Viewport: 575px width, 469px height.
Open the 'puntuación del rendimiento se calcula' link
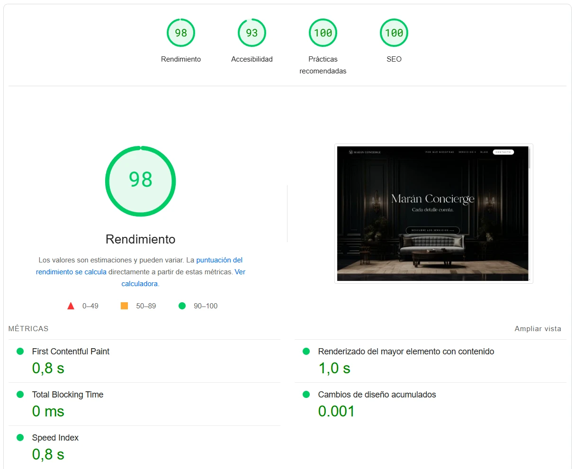pyautogui.click(x=219, y=260)
